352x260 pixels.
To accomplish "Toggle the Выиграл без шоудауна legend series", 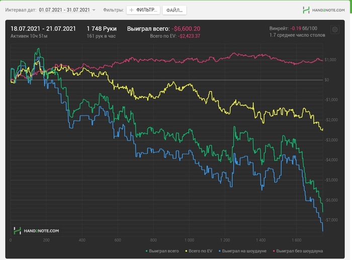I will pyautogui.click(x=298, y=251).
